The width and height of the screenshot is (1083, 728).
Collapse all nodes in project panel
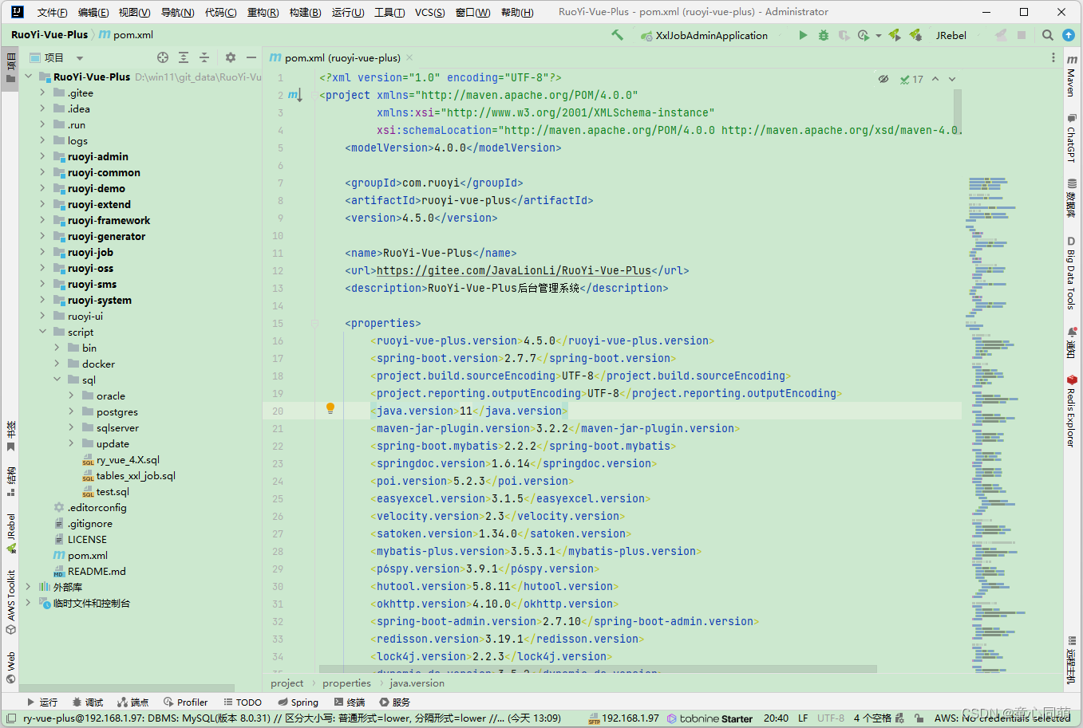tap(204, 57)
